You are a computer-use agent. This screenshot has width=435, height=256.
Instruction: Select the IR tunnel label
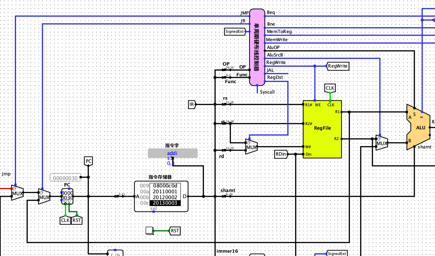click(192, 105)
